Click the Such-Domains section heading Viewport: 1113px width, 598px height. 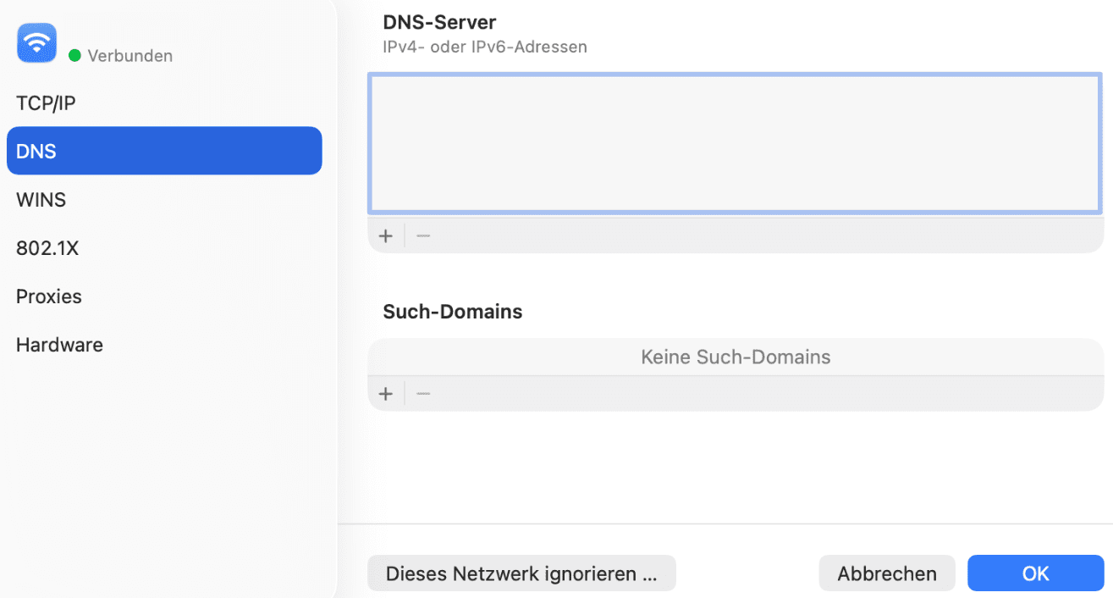pos(453,312)
